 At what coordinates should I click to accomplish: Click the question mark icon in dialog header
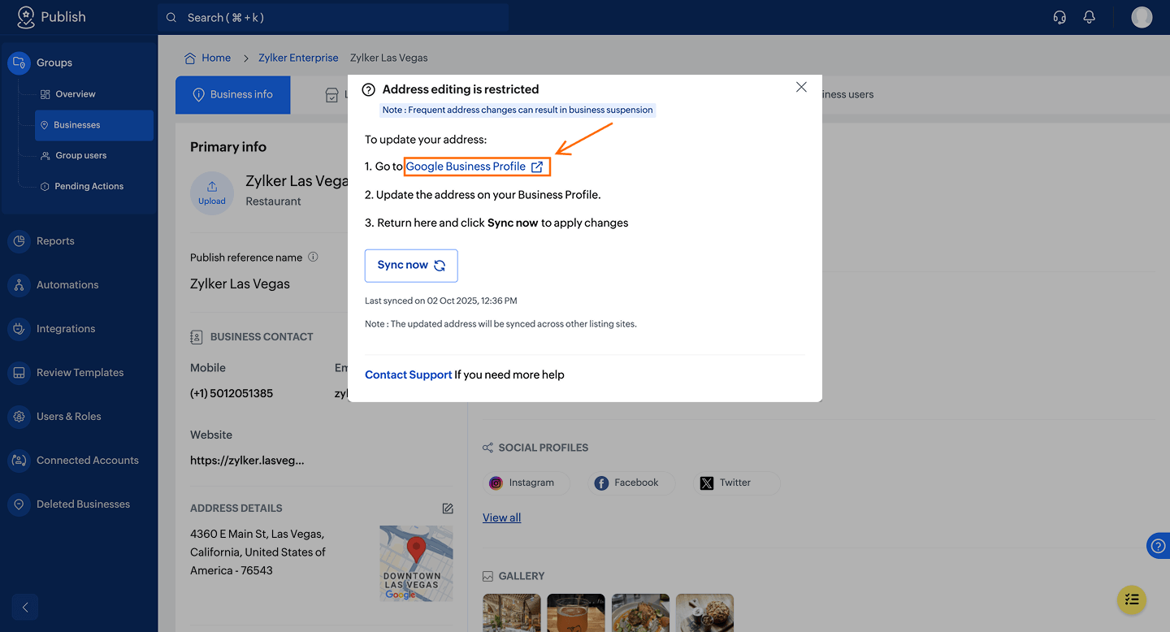tap(368, 89)
